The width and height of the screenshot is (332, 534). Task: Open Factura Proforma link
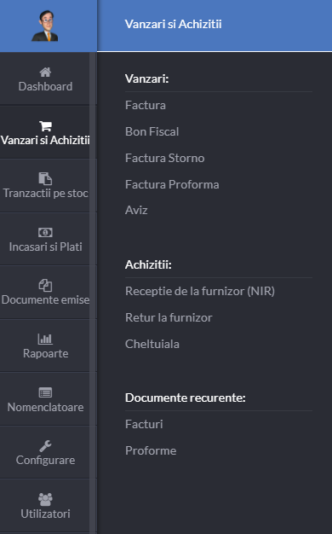coord(172,184)
